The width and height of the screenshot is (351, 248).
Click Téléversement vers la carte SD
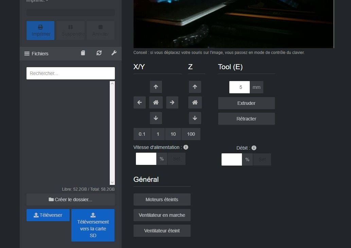point(93,225)
